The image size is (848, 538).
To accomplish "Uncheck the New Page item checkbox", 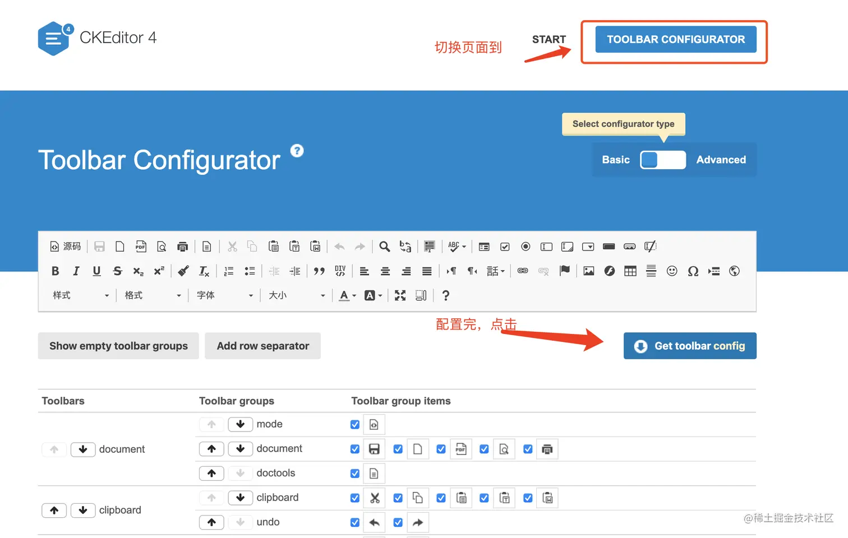I will tap(398, 449).
